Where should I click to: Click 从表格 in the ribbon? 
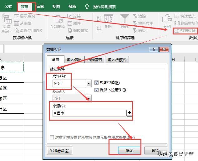click(23, 23)
